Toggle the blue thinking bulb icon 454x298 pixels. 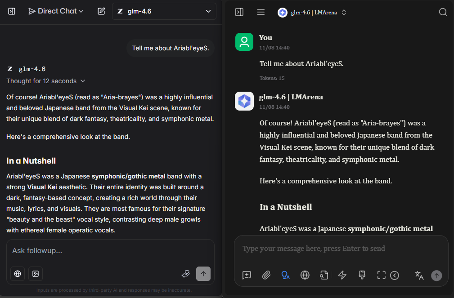(x=285, y=275)
